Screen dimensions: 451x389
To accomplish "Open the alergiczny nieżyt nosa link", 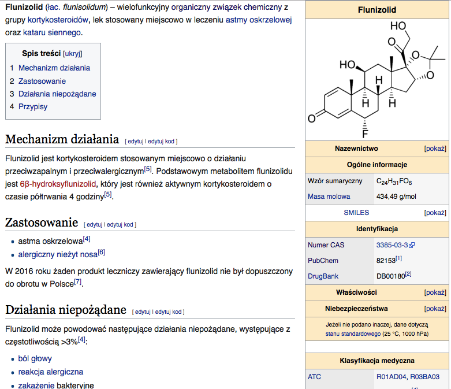I will (58, 254).
